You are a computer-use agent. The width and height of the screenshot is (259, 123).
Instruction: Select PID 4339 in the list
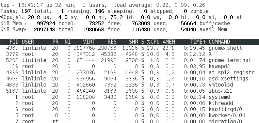point(12,73)
